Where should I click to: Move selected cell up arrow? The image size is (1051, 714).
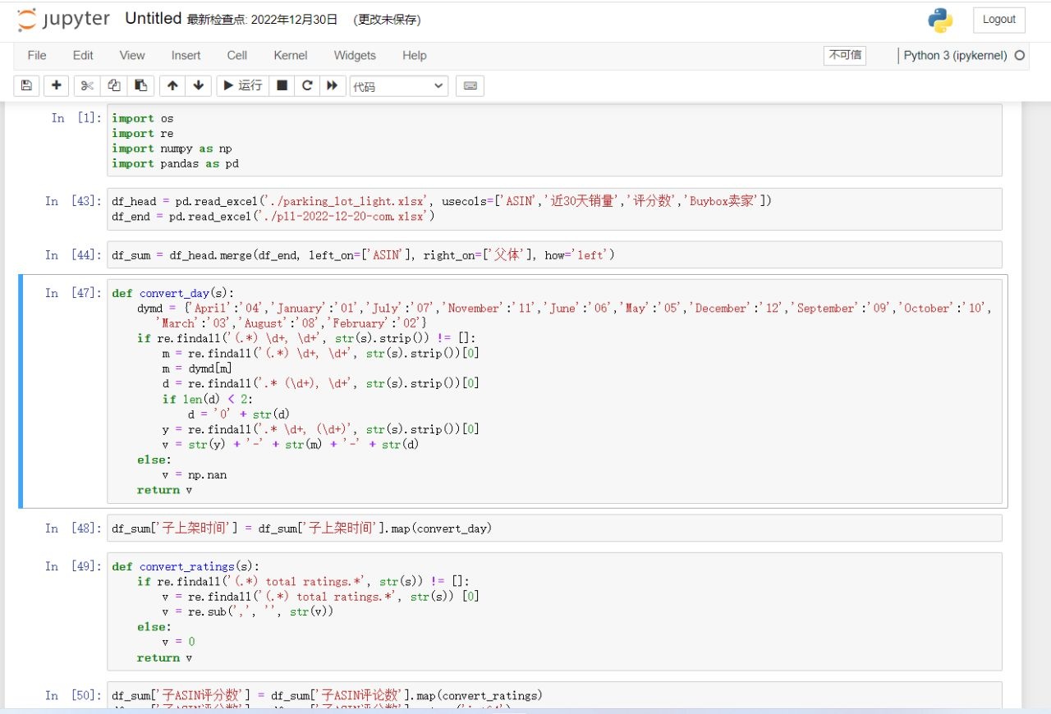[x=172, y=85]
